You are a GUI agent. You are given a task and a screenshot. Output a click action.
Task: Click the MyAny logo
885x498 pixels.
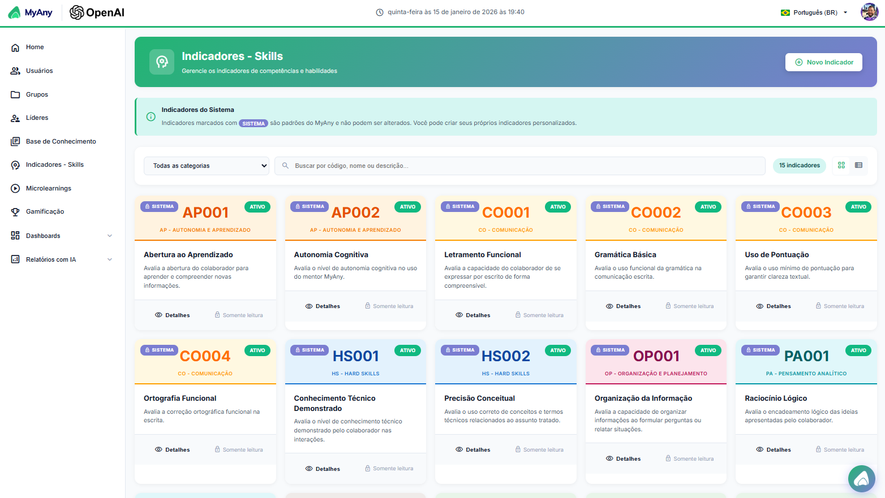coord(30,12)
